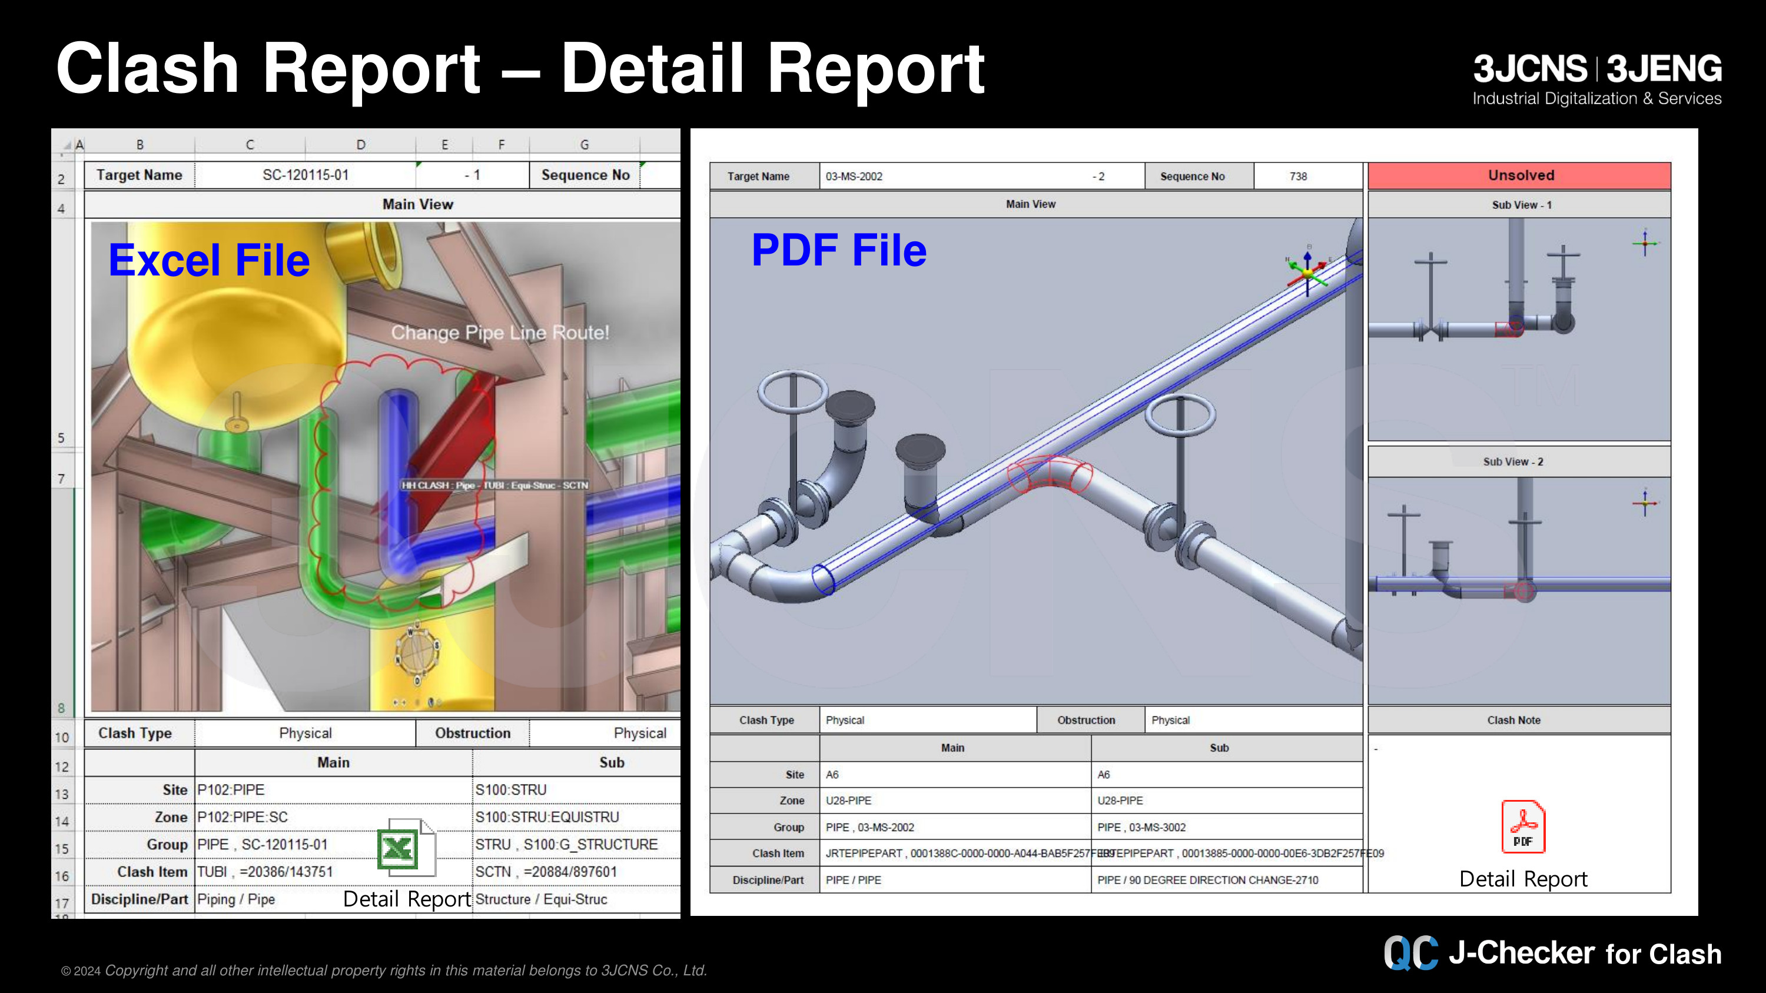The width and height of the screenshot is (1766, 993).
Task: Click the PDF Main View 3D image
Action: [x=1036, y=460]
